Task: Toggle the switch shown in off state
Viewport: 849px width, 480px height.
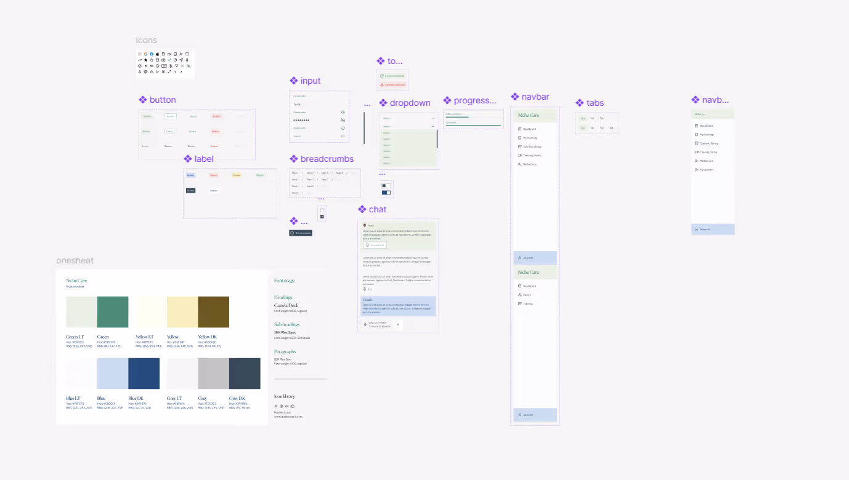Action: click(x=386, y=185)
